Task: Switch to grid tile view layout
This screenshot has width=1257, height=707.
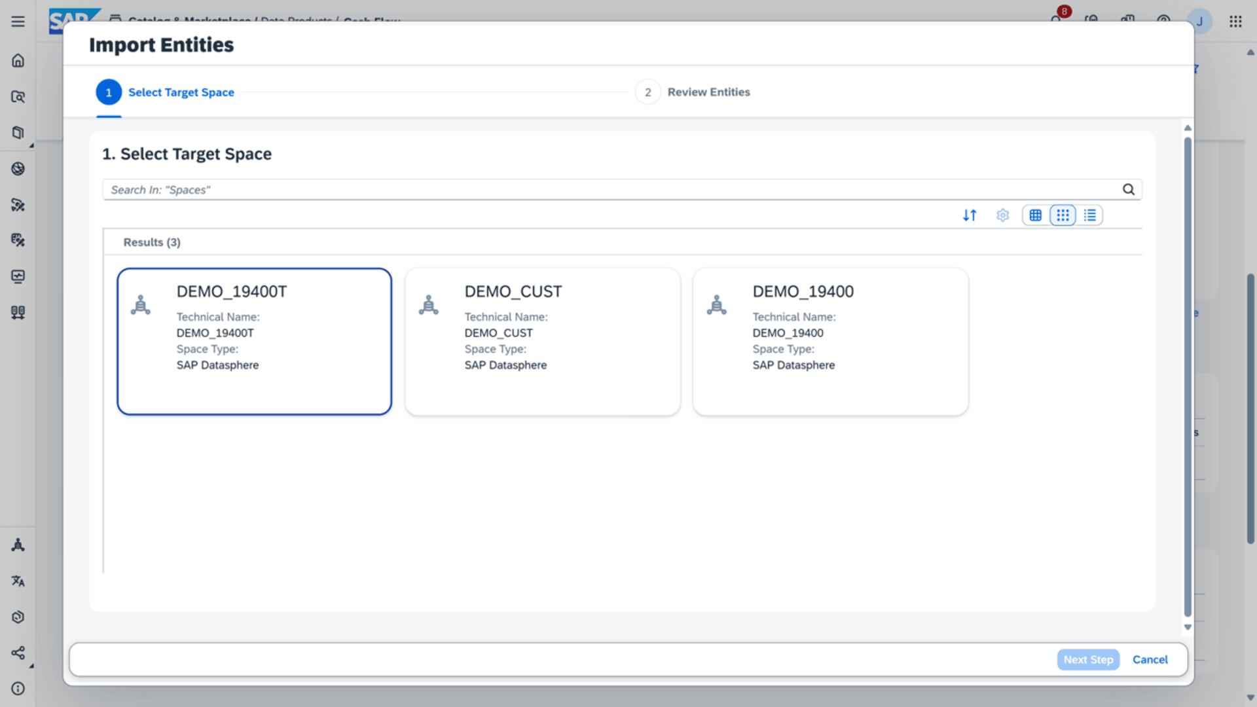Action: click(x=1063, y=215)
